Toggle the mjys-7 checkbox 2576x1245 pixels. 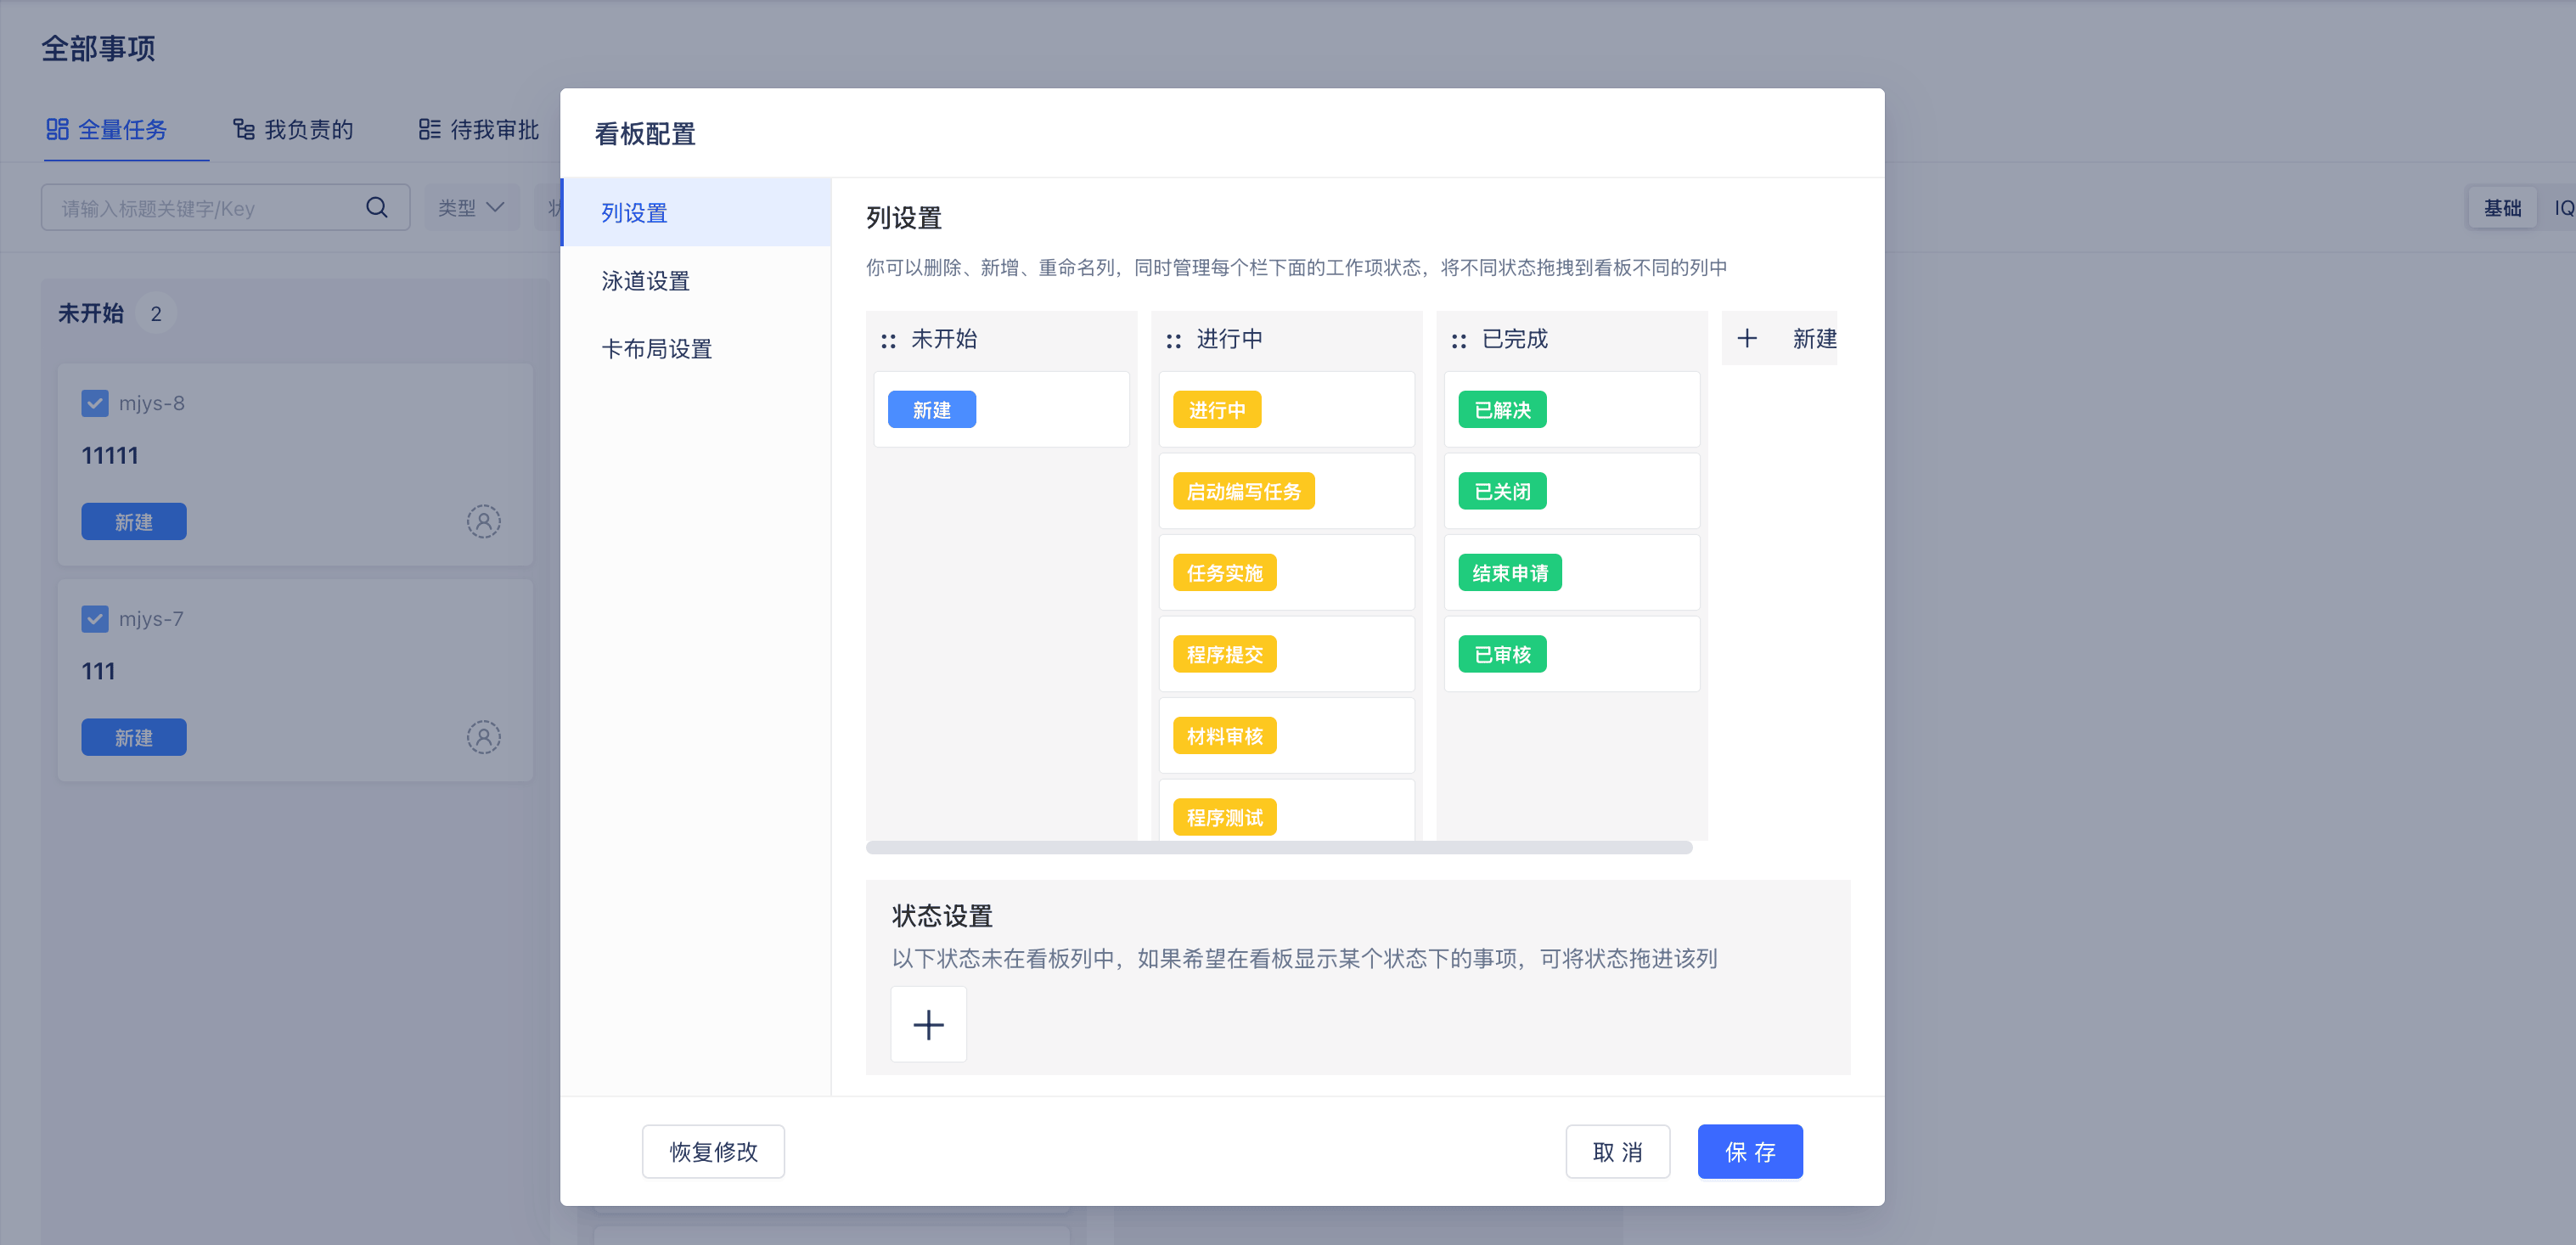(95, 619)
